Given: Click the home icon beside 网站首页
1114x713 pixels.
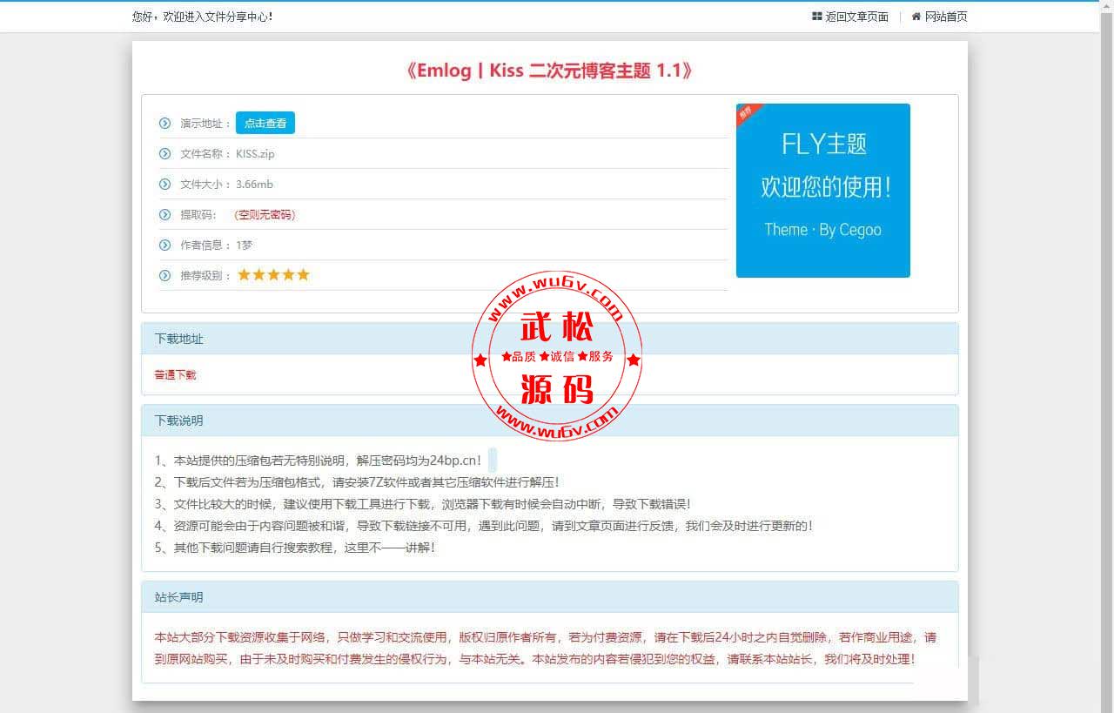Looking at the screenshot, I should pos(916,17).
